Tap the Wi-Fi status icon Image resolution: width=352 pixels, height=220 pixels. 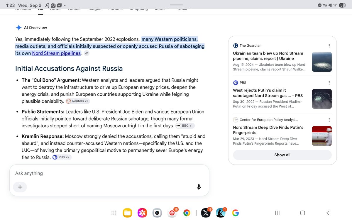pos(336,5)
